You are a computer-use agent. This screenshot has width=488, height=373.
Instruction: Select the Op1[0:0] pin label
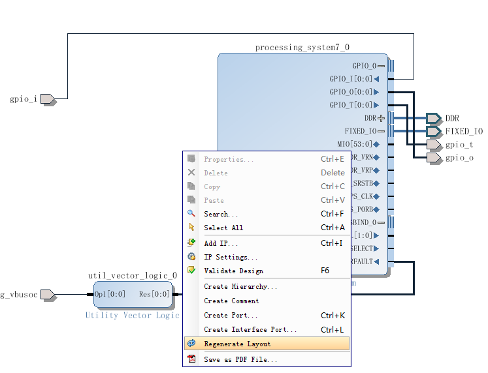[110, 294]
